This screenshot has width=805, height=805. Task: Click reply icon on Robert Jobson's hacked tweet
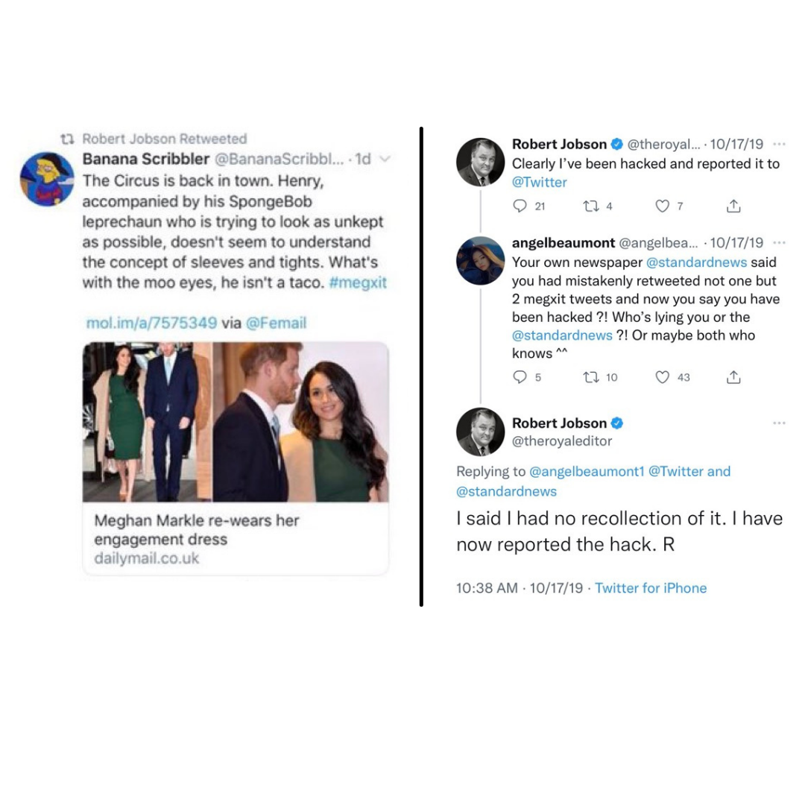[x=520, y=206]
